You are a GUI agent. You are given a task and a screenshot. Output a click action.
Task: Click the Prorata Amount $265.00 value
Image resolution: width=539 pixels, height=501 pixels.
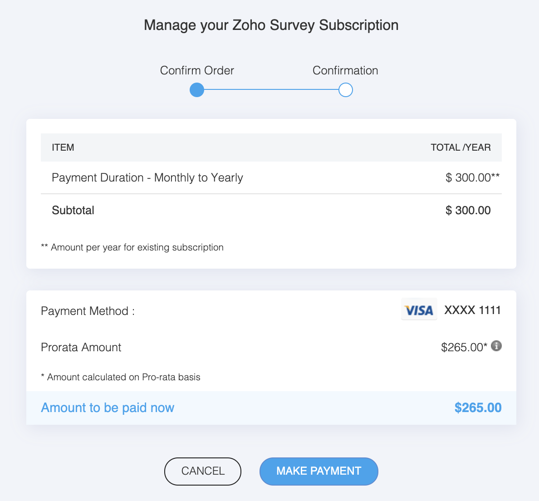click(464, 347)
